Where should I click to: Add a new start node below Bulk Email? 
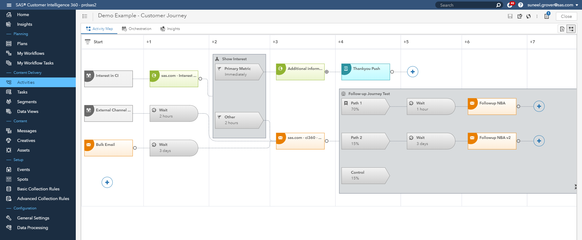(x=107, y=182)
